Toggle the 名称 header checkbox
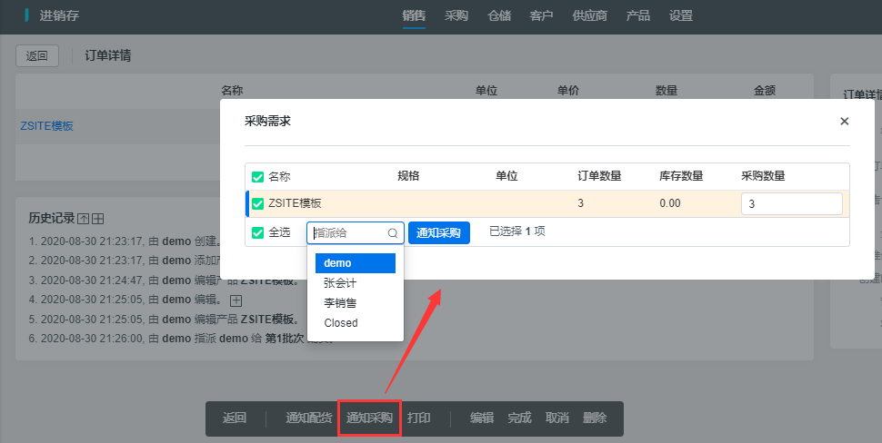The height and width of the screenshot is (443, 882). [x=257, y=177]
